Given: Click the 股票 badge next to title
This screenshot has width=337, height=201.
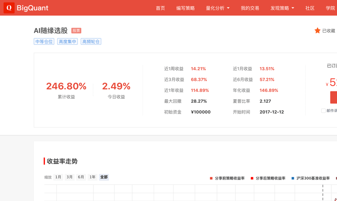Looking at the screenshot, I should (x=76, y=31).
